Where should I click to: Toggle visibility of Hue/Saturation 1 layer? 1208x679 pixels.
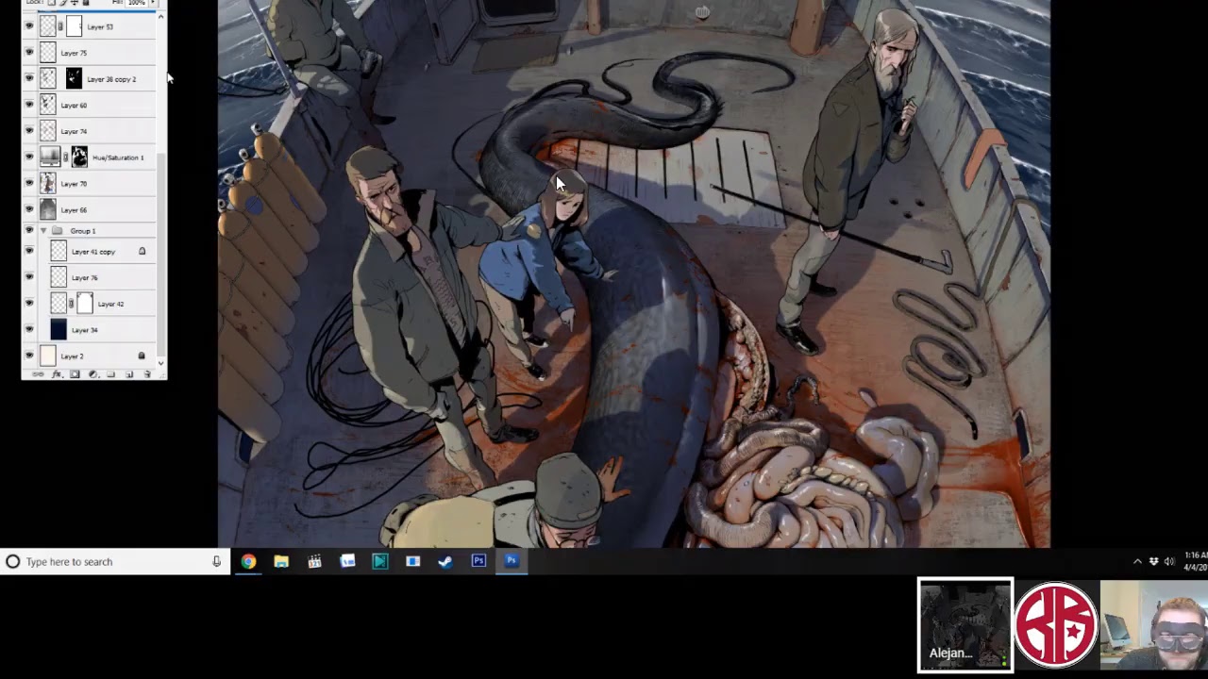29,157
